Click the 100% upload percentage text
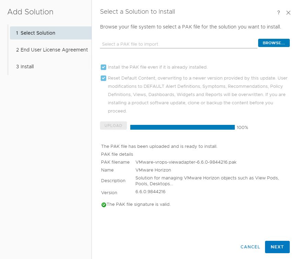The image size is (297, 259). [242, 128]
